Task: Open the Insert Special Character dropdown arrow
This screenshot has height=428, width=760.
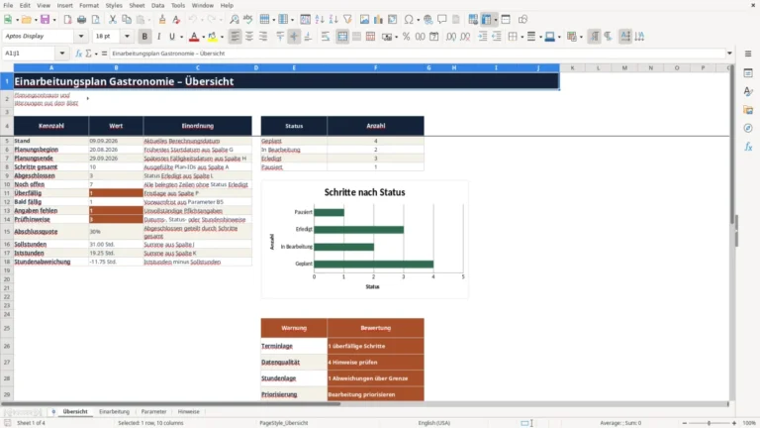Action: [x=418, y=20]
